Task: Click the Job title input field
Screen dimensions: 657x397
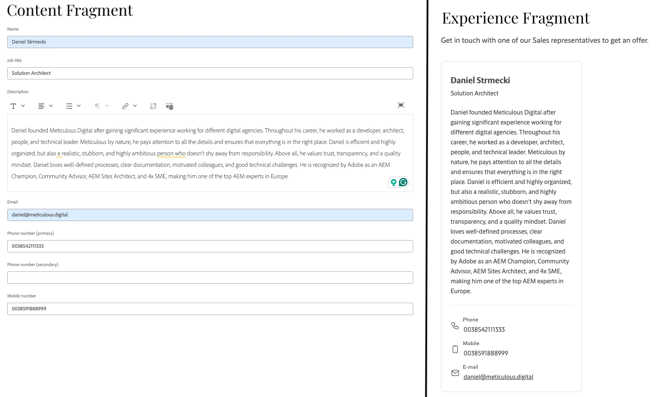Action: (x=210, y=73)
